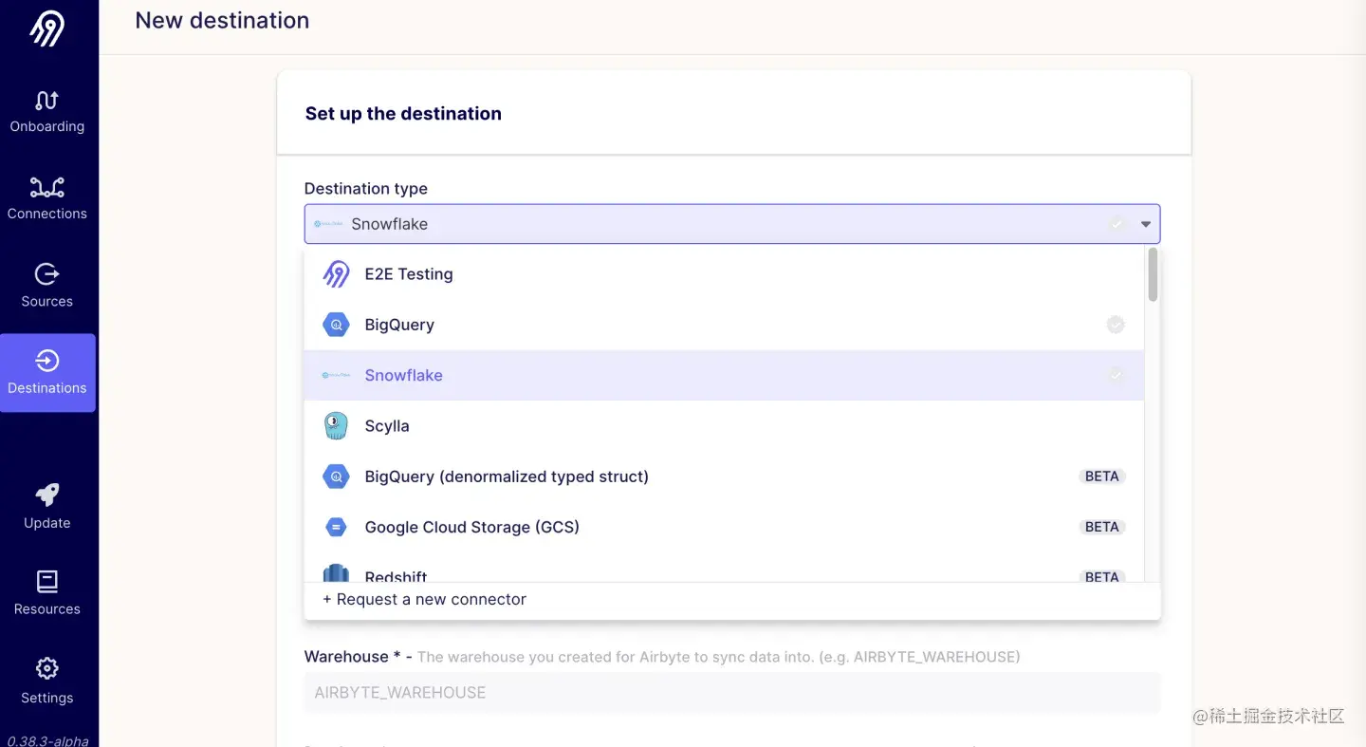Screen dimensions: 1366x747
Task: Click the Update rocket icon
Action: (x=46, y=495)
